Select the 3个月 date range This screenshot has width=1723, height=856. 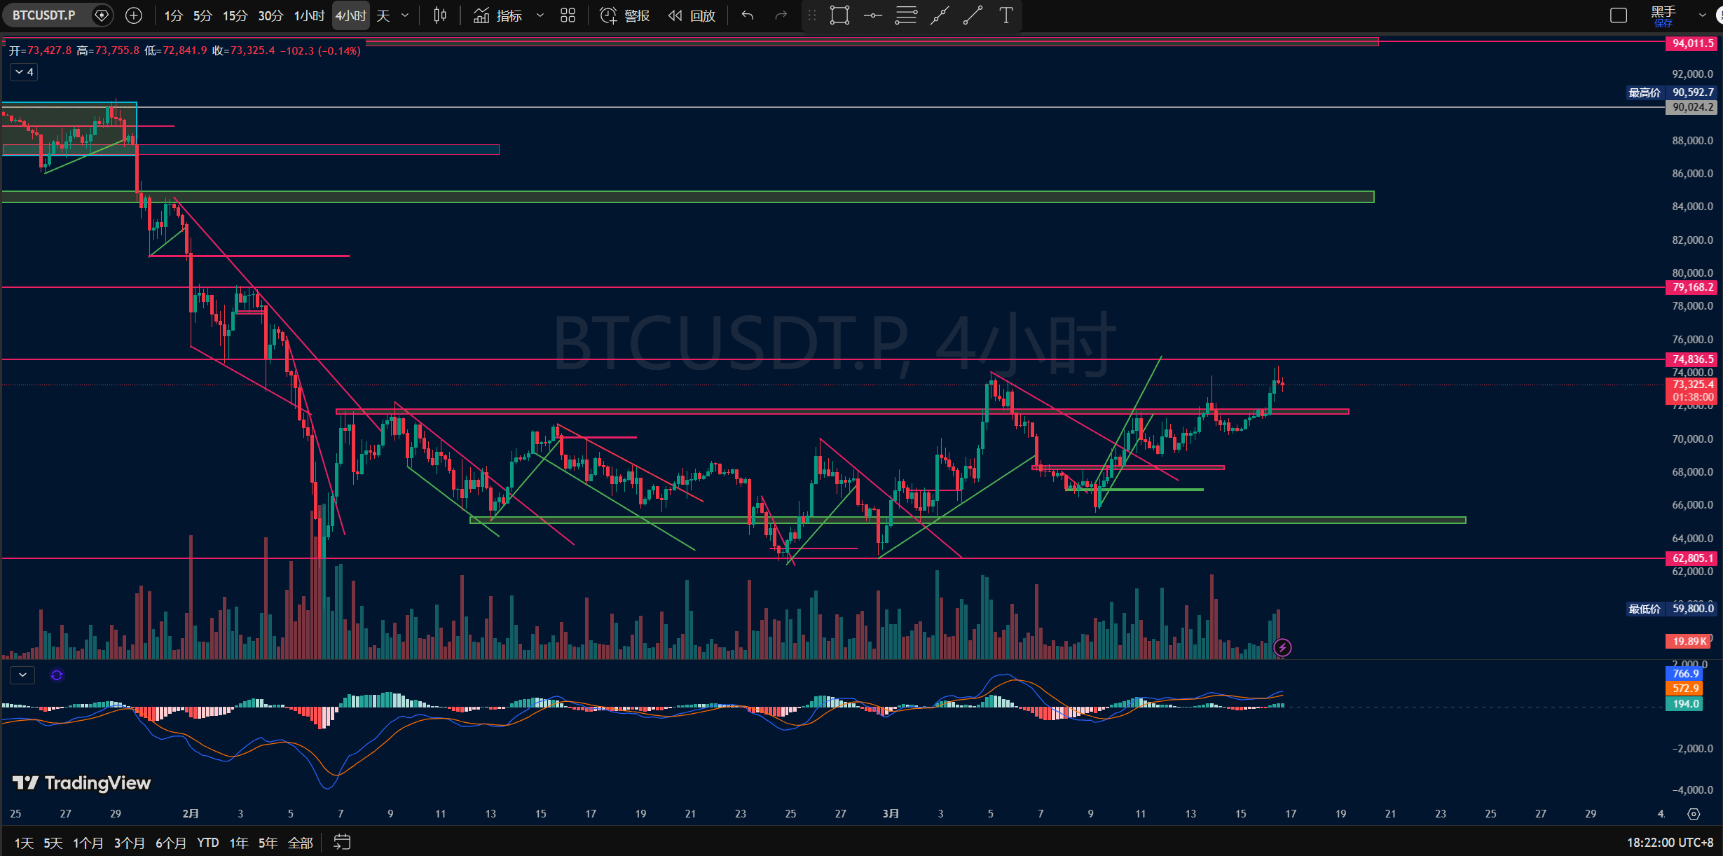coord(129,843)
